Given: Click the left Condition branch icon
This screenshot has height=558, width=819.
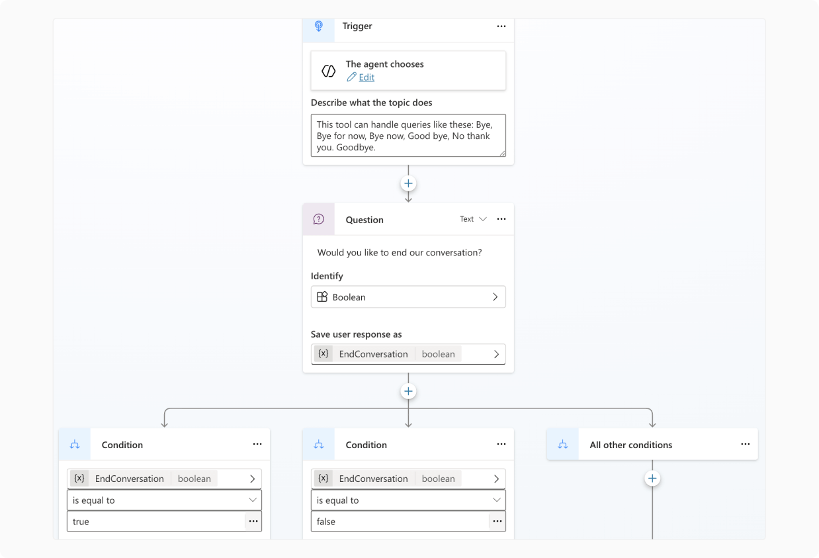Looking at the screenshot, I should coord(75,445).
